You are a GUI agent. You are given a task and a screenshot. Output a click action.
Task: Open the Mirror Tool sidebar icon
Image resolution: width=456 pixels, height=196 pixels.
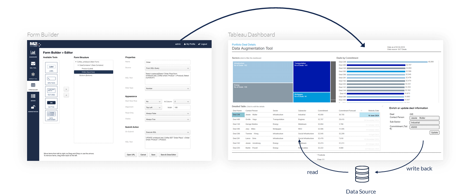pos(33,75)
